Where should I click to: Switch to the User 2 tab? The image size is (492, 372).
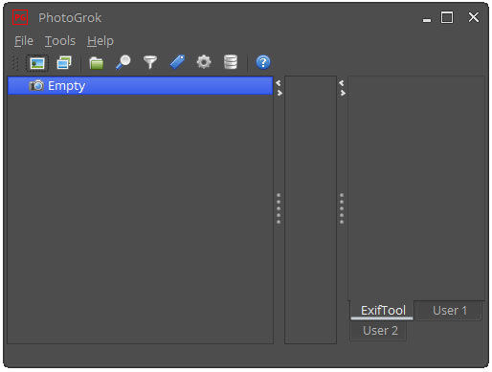(378, 331)
